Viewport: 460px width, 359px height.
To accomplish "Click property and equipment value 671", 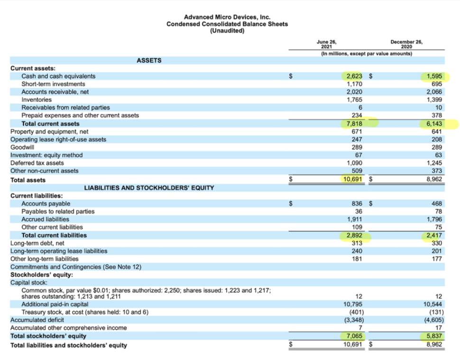I will coord(357,132).
